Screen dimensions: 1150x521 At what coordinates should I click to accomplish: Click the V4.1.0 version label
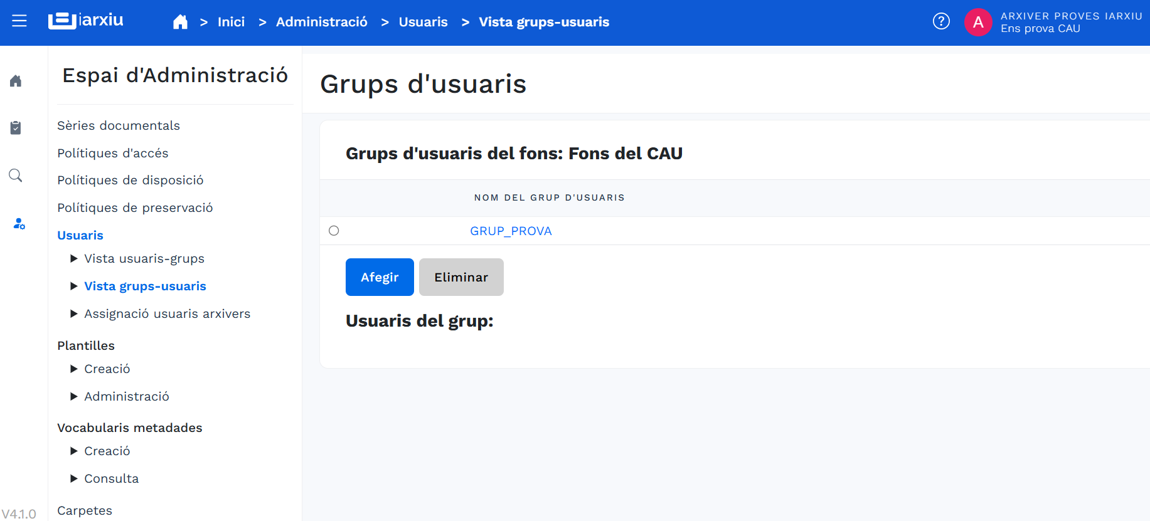19,513
